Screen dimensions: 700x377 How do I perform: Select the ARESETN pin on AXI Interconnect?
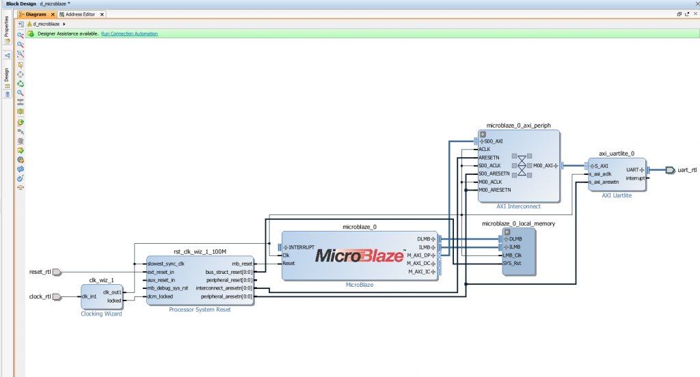tap(489, 158)
